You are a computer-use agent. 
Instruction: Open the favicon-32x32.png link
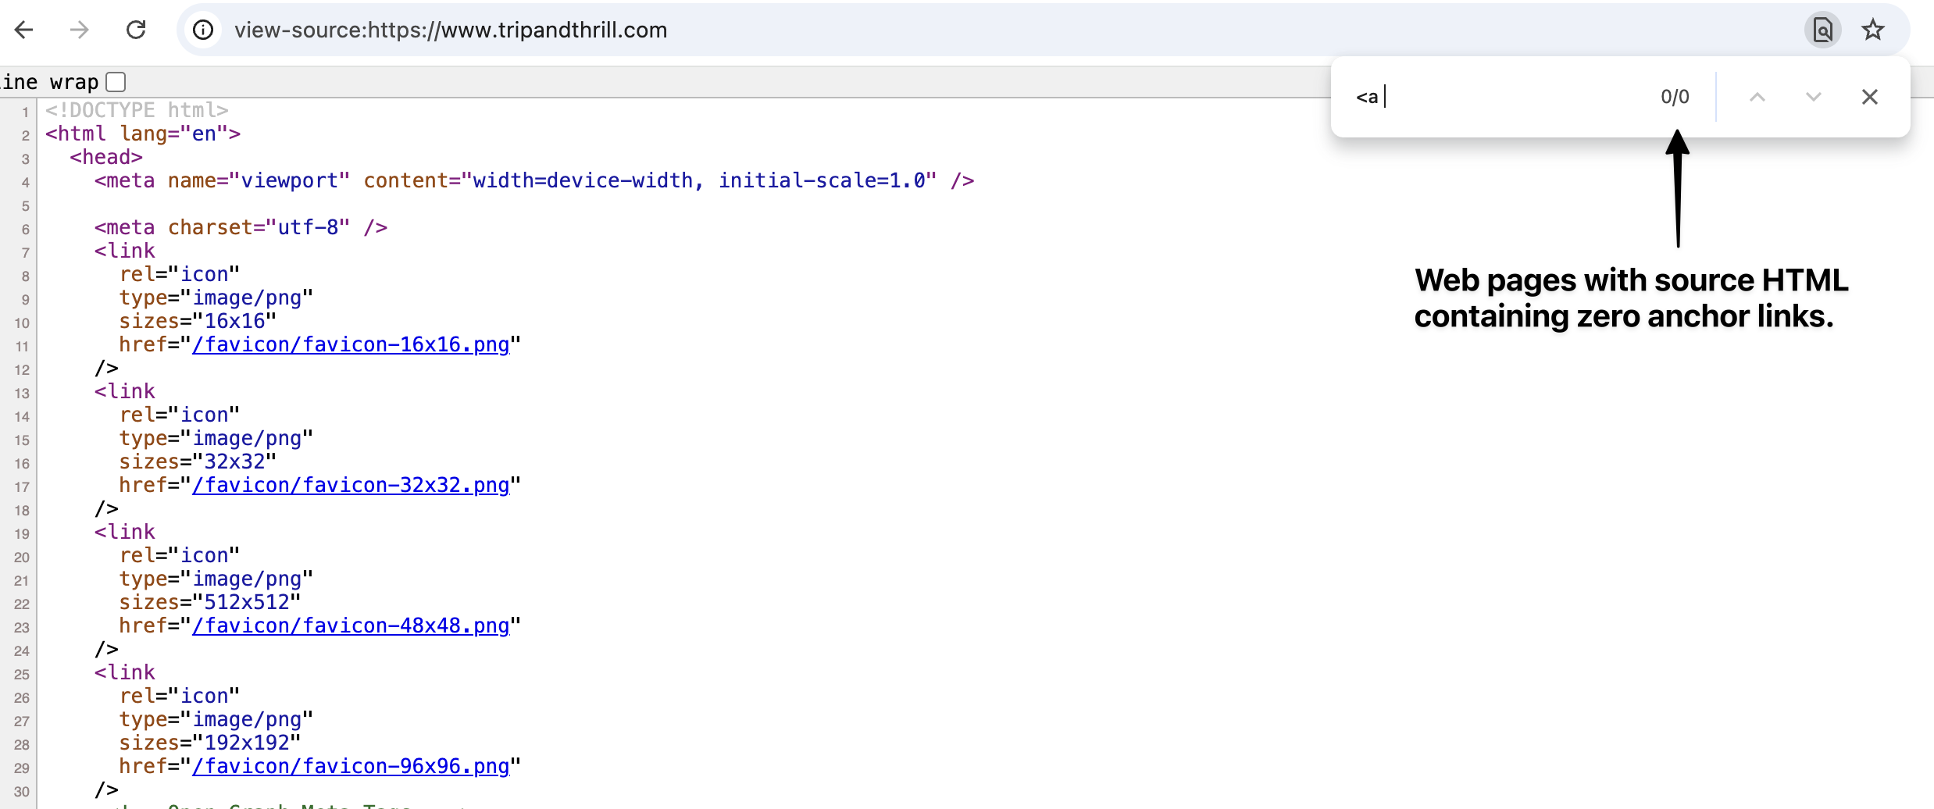pyautogui.click(x=351, y=485)
